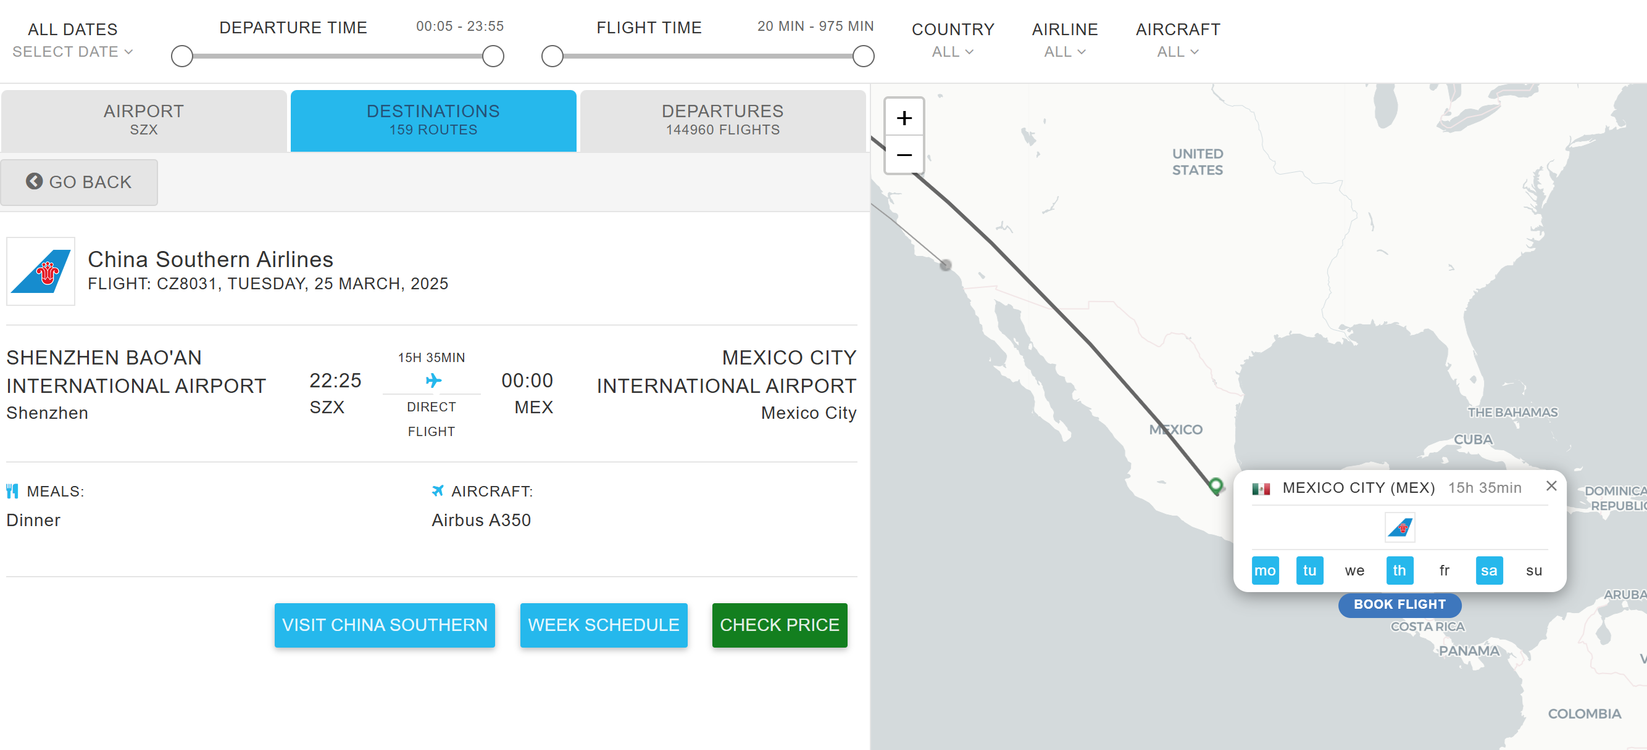Open the Aircraft filter dropdown

(1177, 52)
